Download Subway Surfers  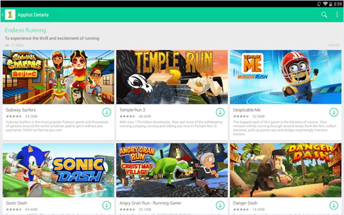[x=107, y=112]
